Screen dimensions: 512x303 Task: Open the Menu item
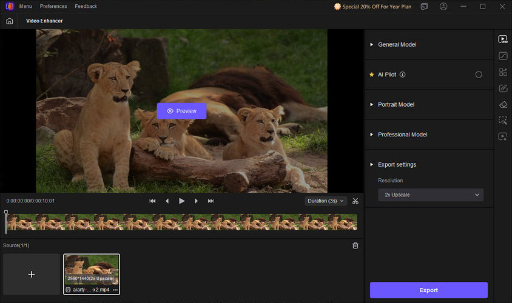tap(25, 6)
